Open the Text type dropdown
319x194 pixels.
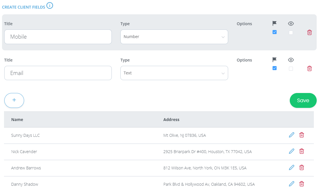(174, 73)
